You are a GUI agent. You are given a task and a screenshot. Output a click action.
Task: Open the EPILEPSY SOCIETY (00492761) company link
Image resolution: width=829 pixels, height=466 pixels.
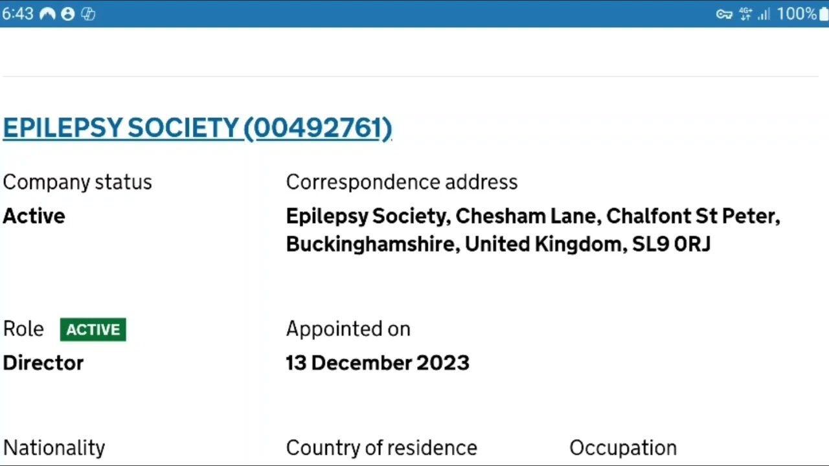[x=197, y=128]
